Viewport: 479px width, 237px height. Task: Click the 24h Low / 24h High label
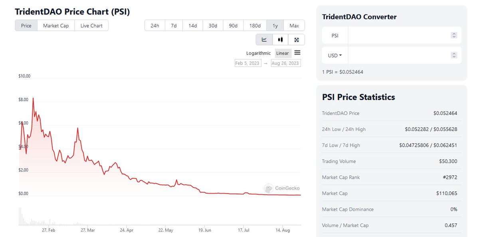click(x=344, y=129)
